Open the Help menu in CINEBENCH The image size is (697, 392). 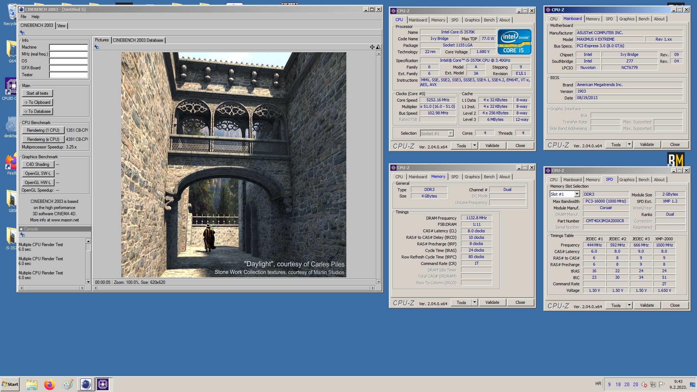pyautogui.click(x=35, y=17)
